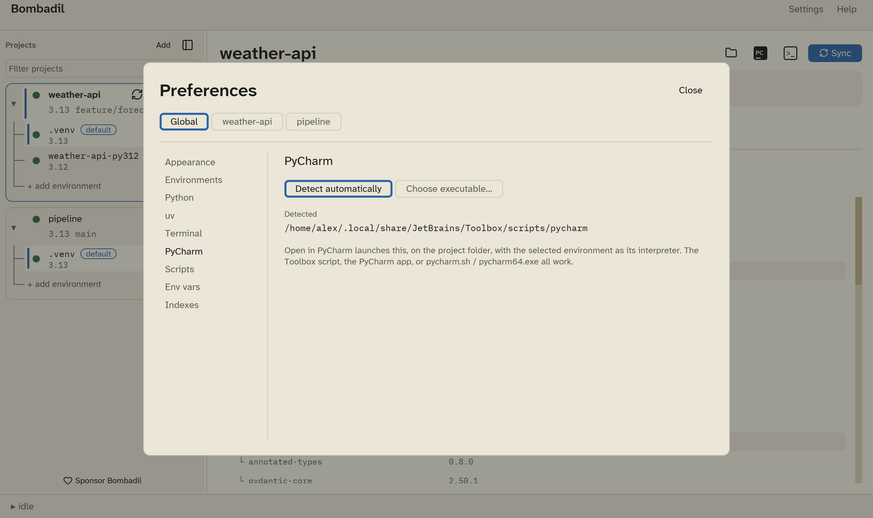The image size is (873, 518).
Task: Open Indexes preferences section
Action: click(x=182, y=305)
